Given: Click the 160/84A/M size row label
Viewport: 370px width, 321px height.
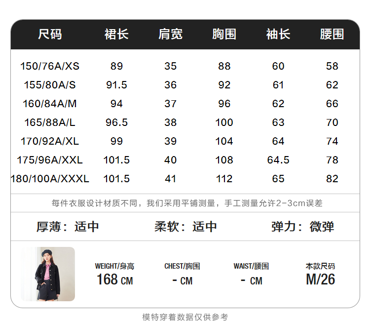Looking at the screenshot, I should [50, 104].
